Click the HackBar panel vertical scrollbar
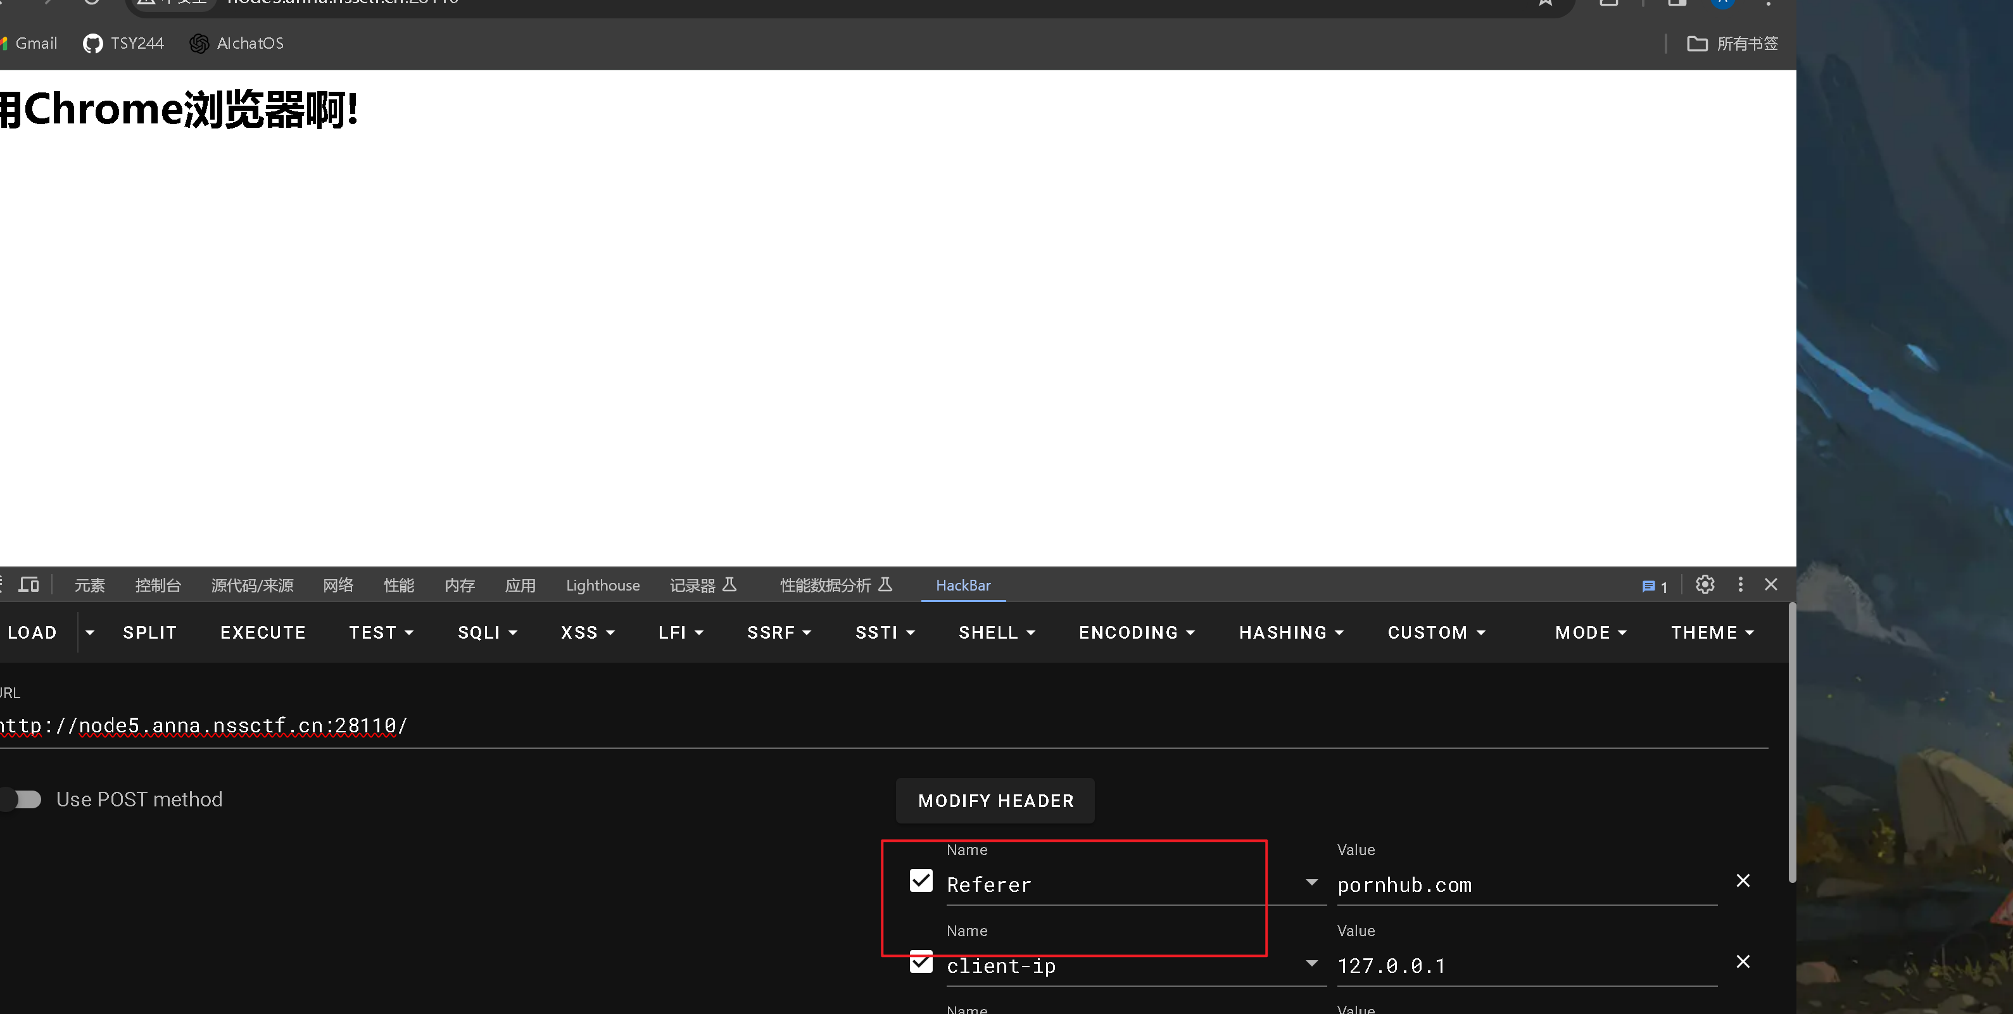This screenshot has width=2013, height=1014. click(1791, 742)
